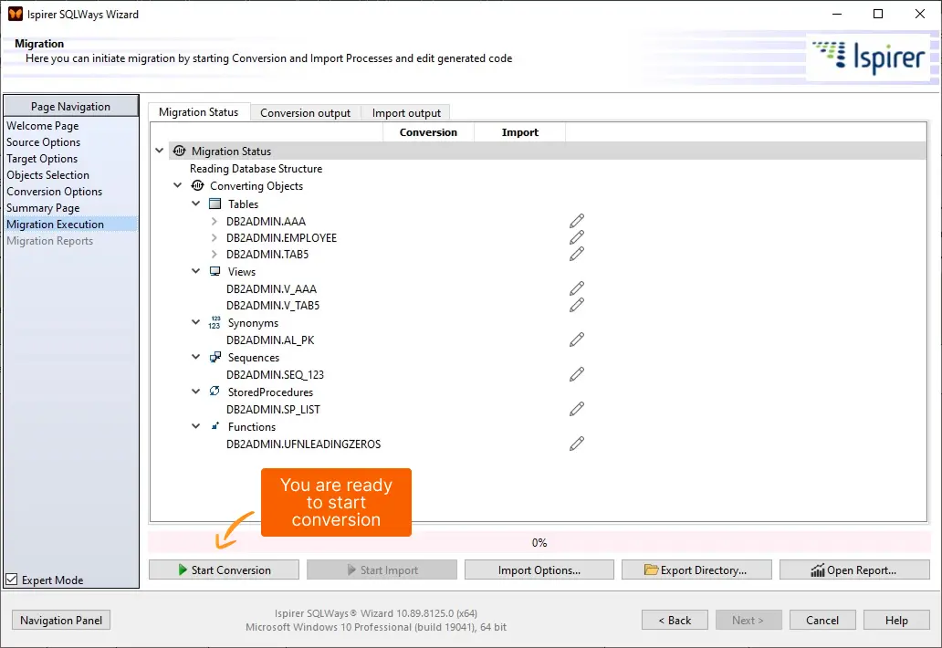
Task: Open Conversion Options navigation page
Action: pyautogui.click(x=55, y=192)
